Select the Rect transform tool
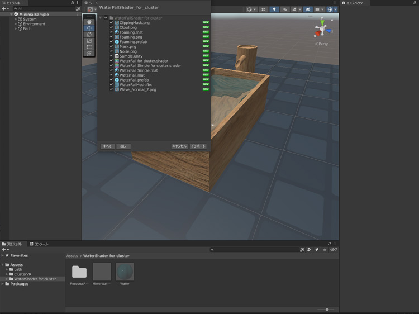Viewport: 419px width, 314px height. tap(89, 47)
